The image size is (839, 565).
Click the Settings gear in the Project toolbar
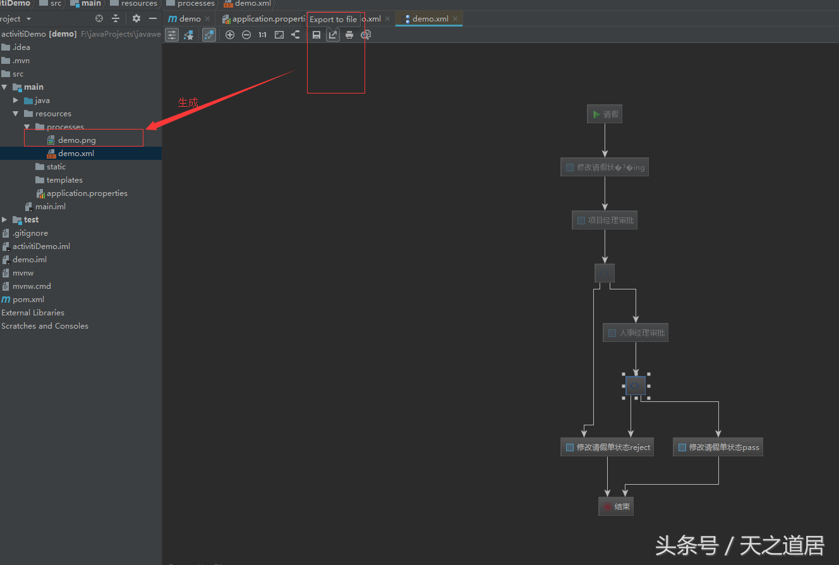(x=135, y=18)
